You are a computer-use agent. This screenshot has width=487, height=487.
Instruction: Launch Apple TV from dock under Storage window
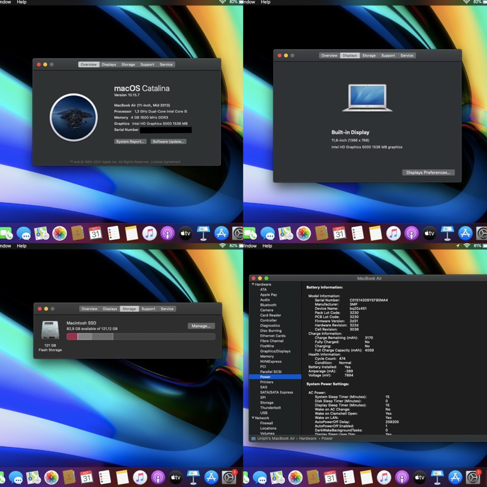coord(176,477)
